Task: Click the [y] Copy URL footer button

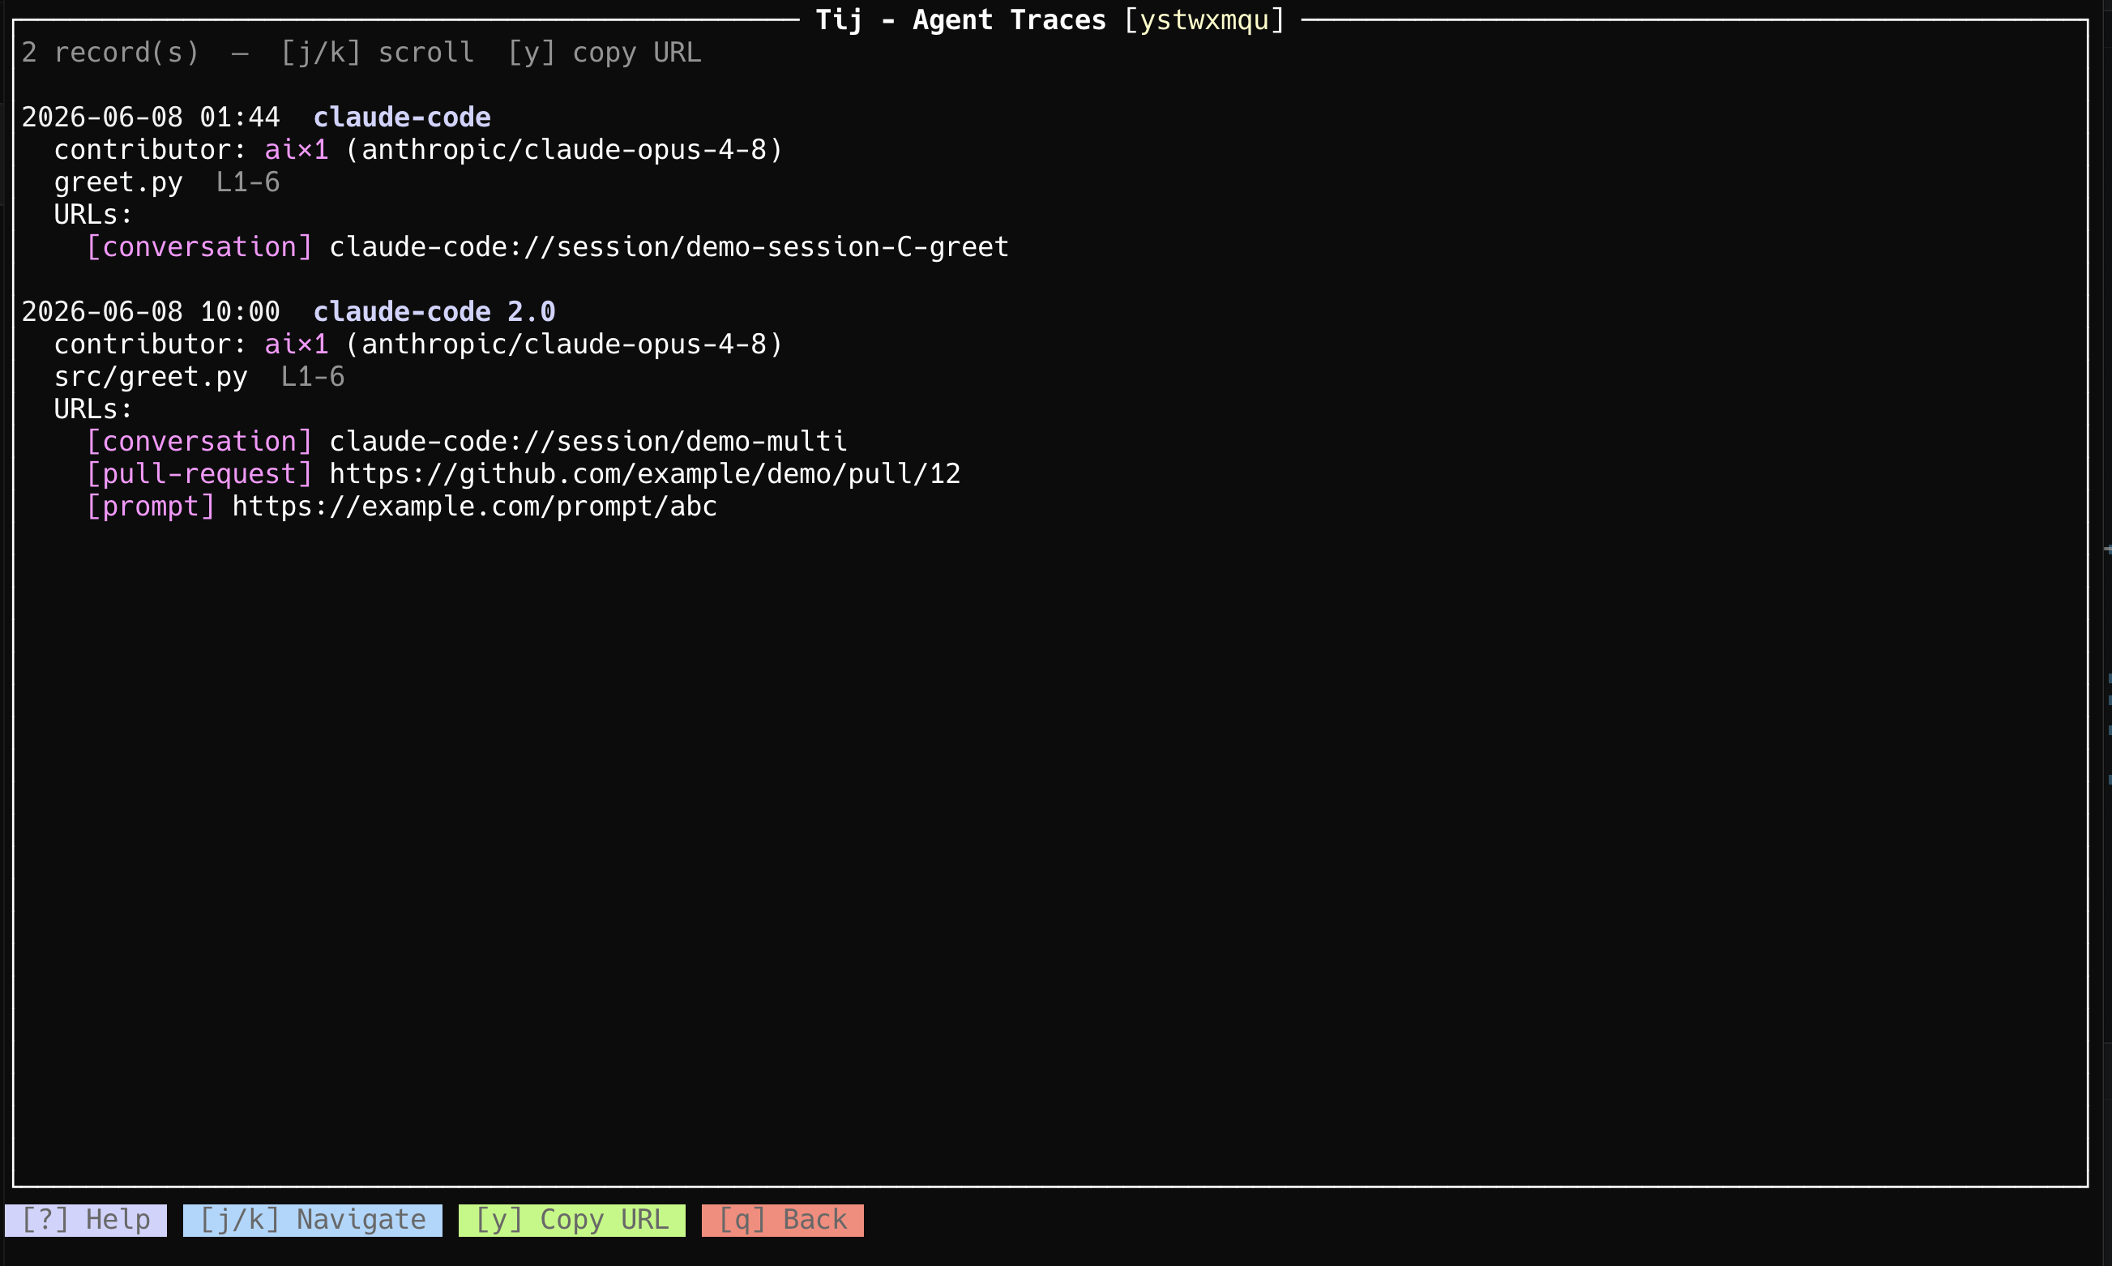Action: [x=571, y=1220]
